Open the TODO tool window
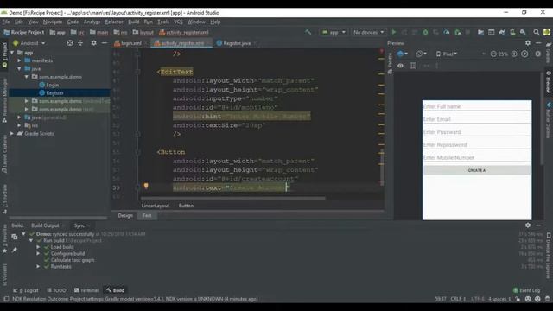Image resolution: width=553 pixels, height=311 pixels. click(x=56, y=290)
